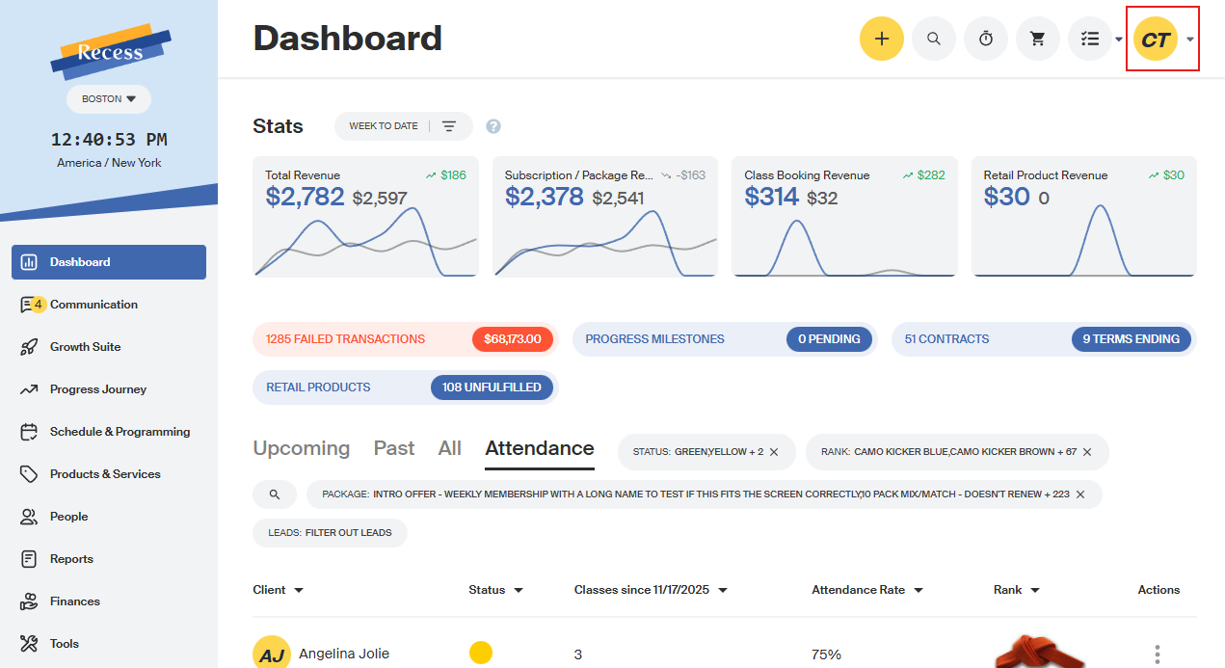Click the 108 Unfulfilled retail badge
Viewport: 1225px width, 668px height.
[x=492, y=387]
